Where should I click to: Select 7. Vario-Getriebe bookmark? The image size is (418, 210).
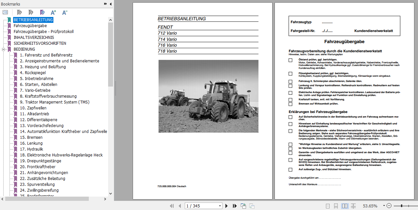(35, 90)
